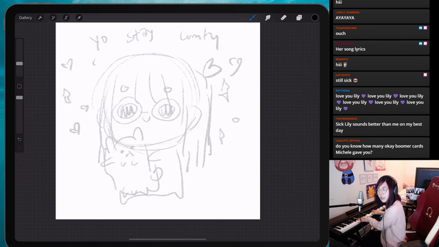Open the Adjustments magic wand menu
The height and width of the screenshot is (247, 439).
tap(53, 18)
